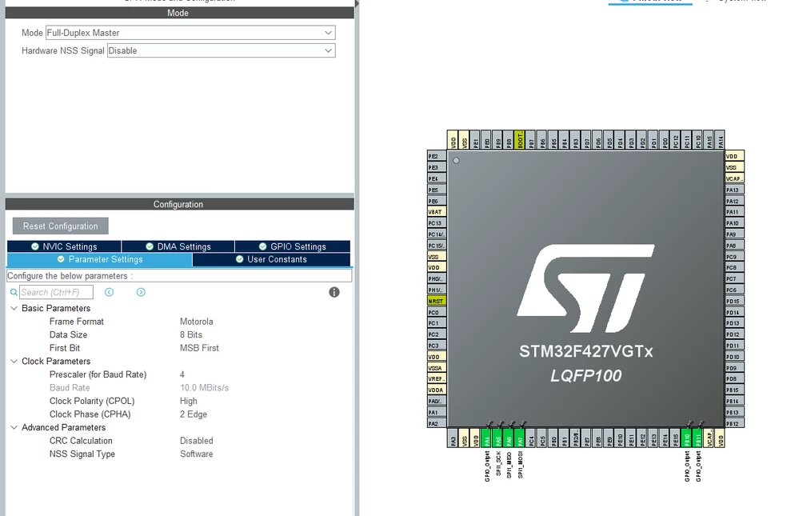Click the BOOT0 pin on the chip
799x516 pixels.
520,140
